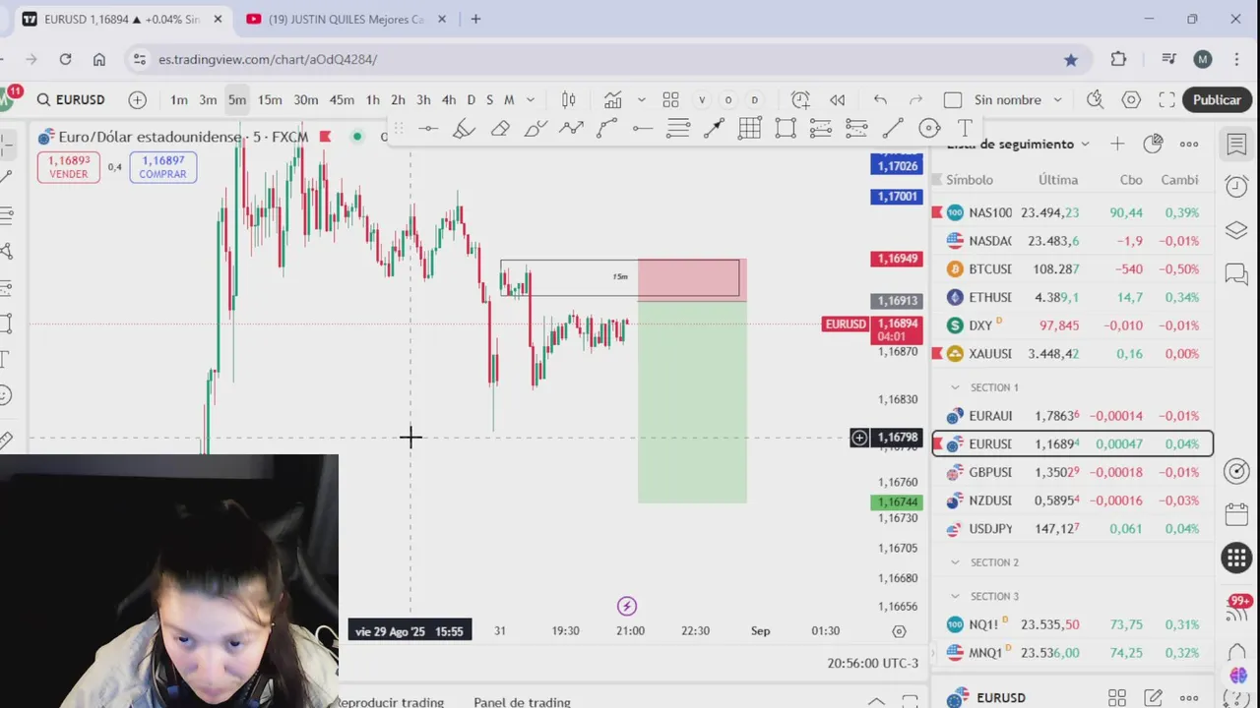
Task: Select horizontal line tool in favorites toolbar
Action: point(428,128)
